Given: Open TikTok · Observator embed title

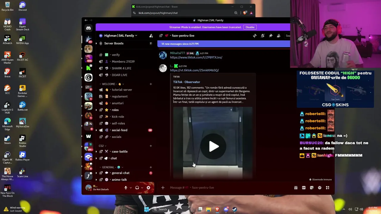Looking at the screenshot, I should coord(187,82).
